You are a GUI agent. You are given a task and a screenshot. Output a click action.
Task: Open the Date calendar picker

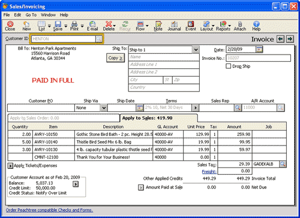click(x=259, y=49)
